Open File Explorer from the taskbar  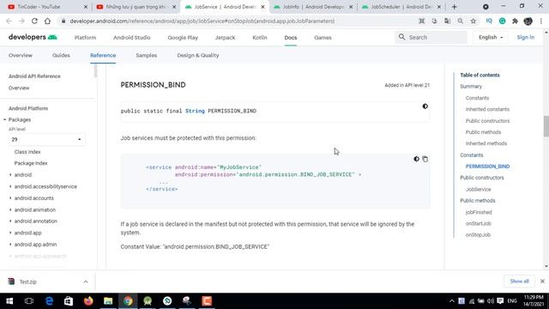tap(108, 301)
